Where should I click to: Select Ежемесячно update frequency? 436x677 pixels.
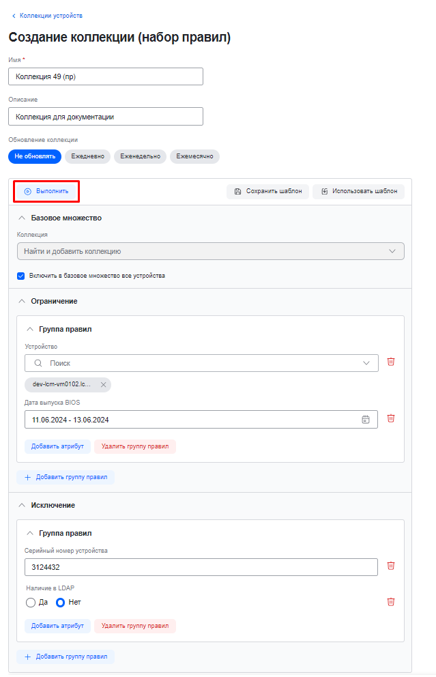[x=194, y=156]
